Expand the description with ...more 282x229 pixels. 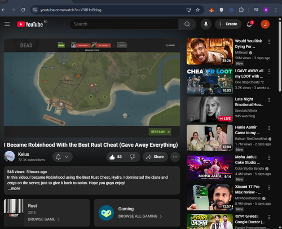point(14,188)
